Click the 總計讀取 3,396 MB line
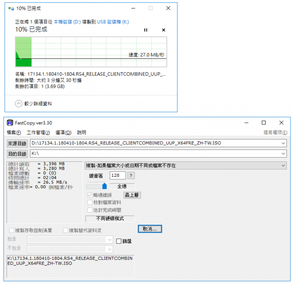The image size is (293, 284). point(37,164)
